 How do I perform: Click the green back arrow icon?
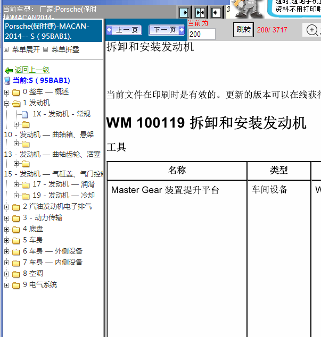(9, 70)
